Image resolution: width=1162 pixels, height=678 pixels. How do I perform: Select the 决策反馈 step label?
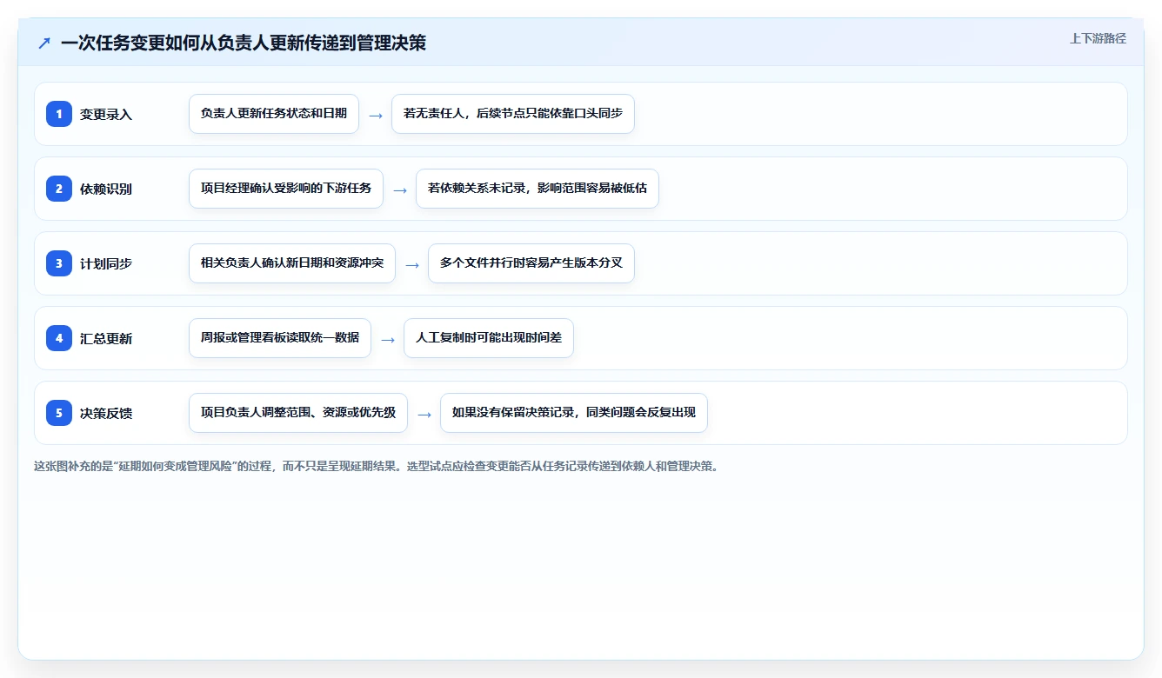coord(106,413)
